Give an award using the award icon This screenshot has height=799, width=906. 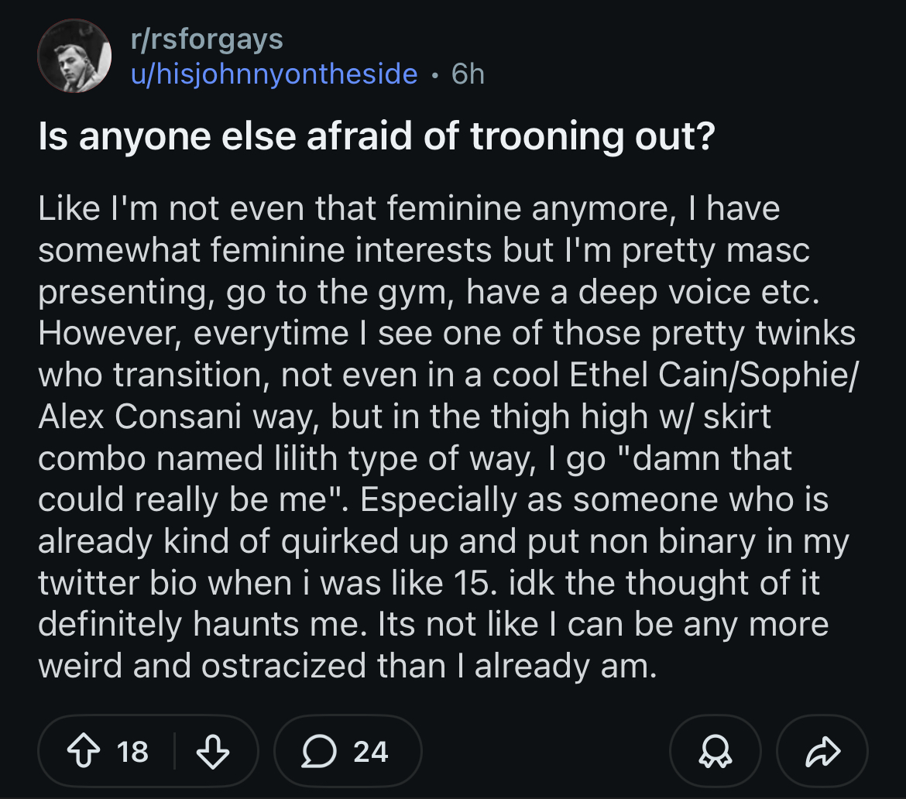[x=714, y=751]
